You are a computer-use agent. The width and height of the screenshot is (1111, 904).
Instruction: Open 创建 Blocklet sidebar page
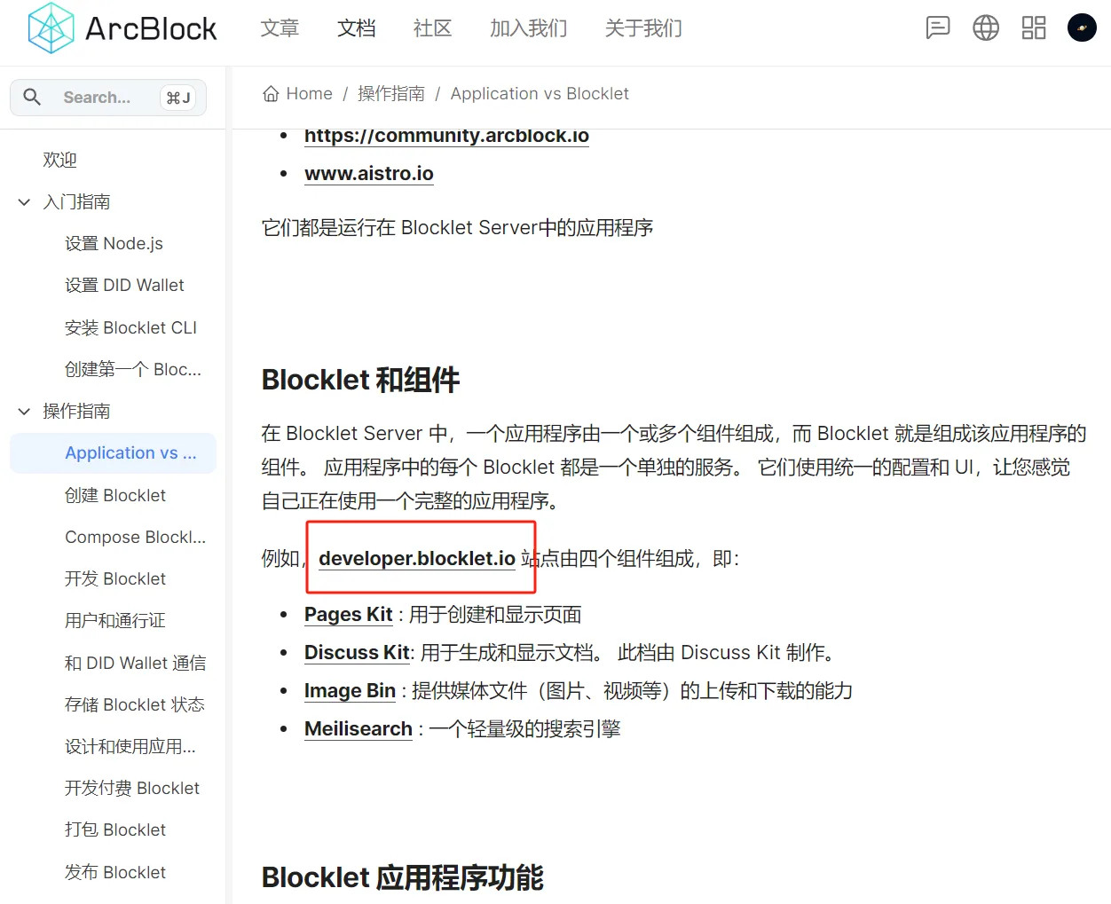coord(115,496)
